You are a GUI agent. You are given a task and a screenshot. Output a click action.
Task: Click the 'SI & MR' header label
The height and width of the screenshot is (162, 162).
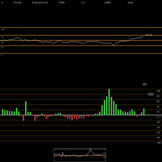(17, 3)
